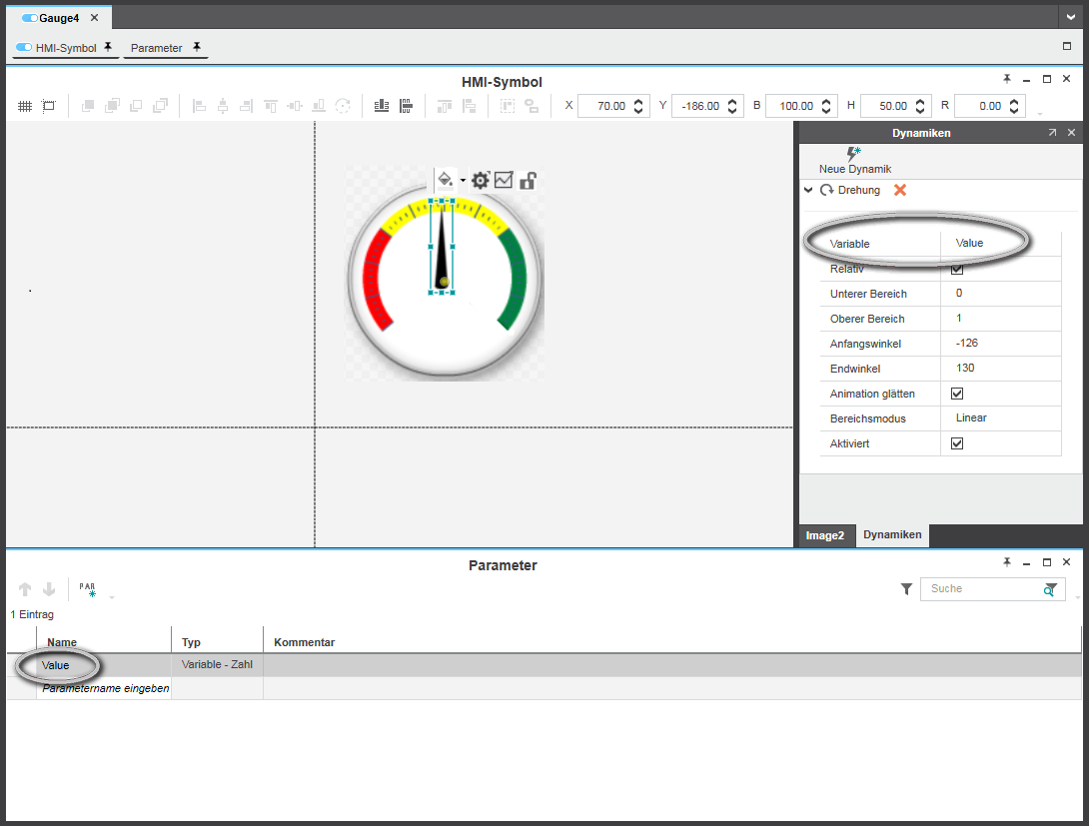Open fill color dropdown arrow above gauge
1089x826 pixels.
463,181
